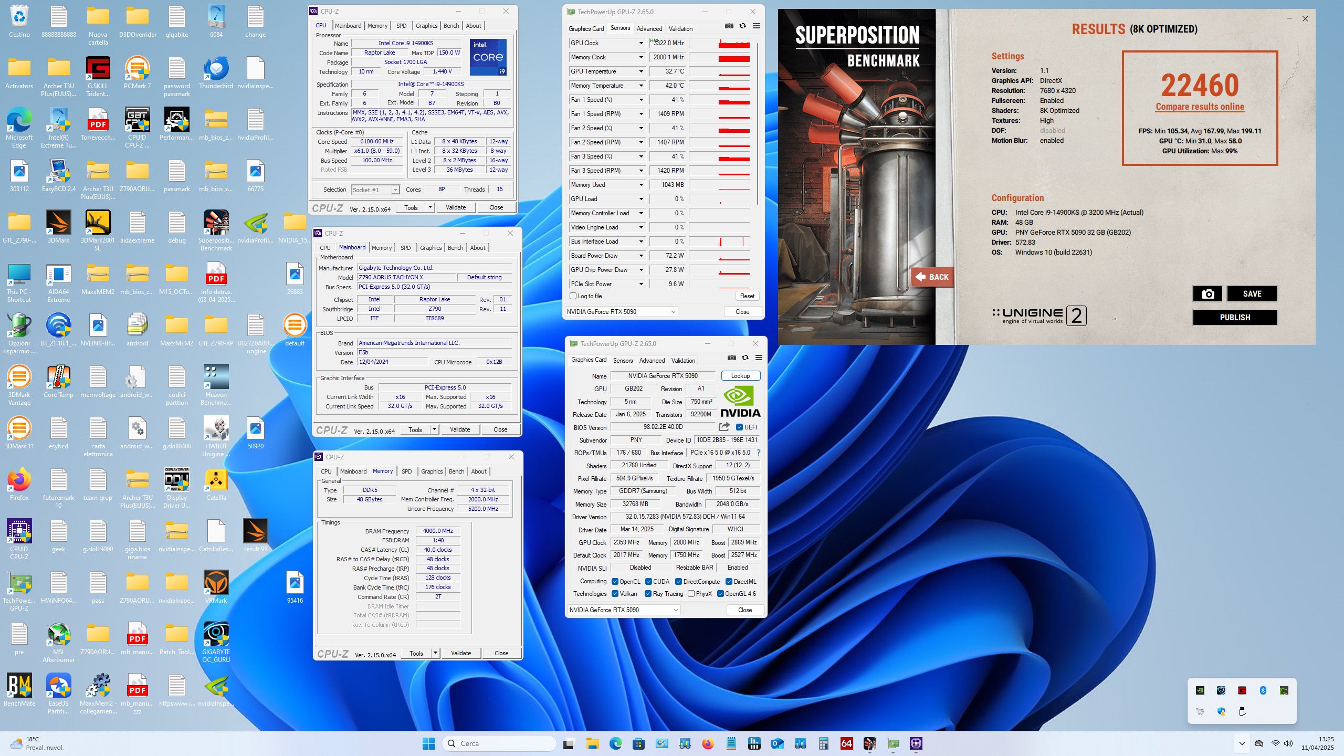Click the taskbar Cerca search box

click(499, 743)
